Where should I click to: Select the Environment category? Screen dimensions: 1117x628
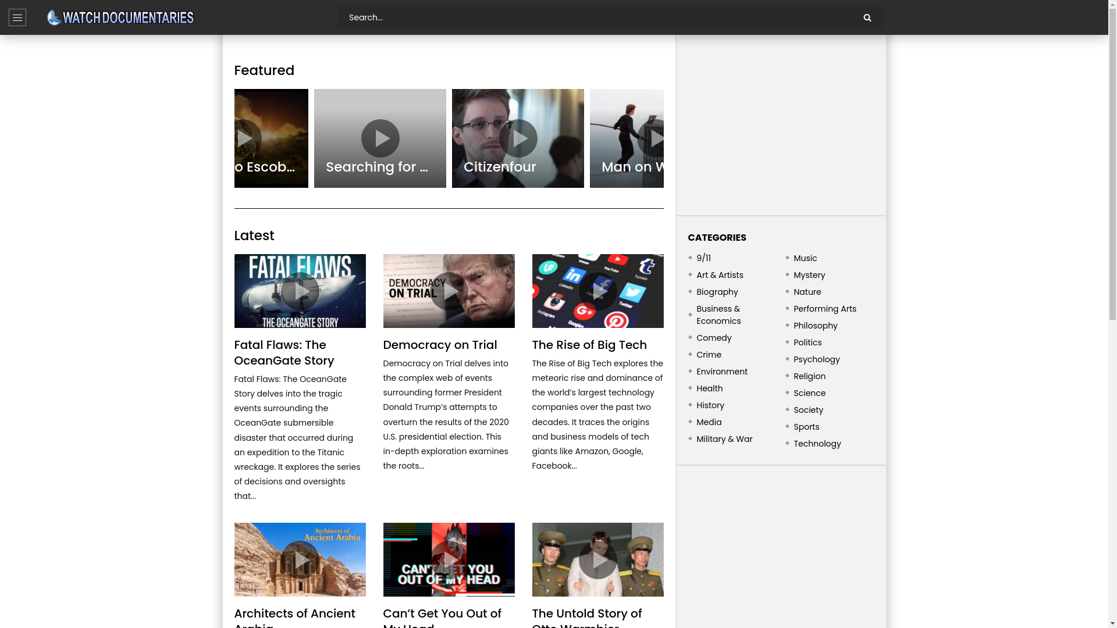(722, 372)
